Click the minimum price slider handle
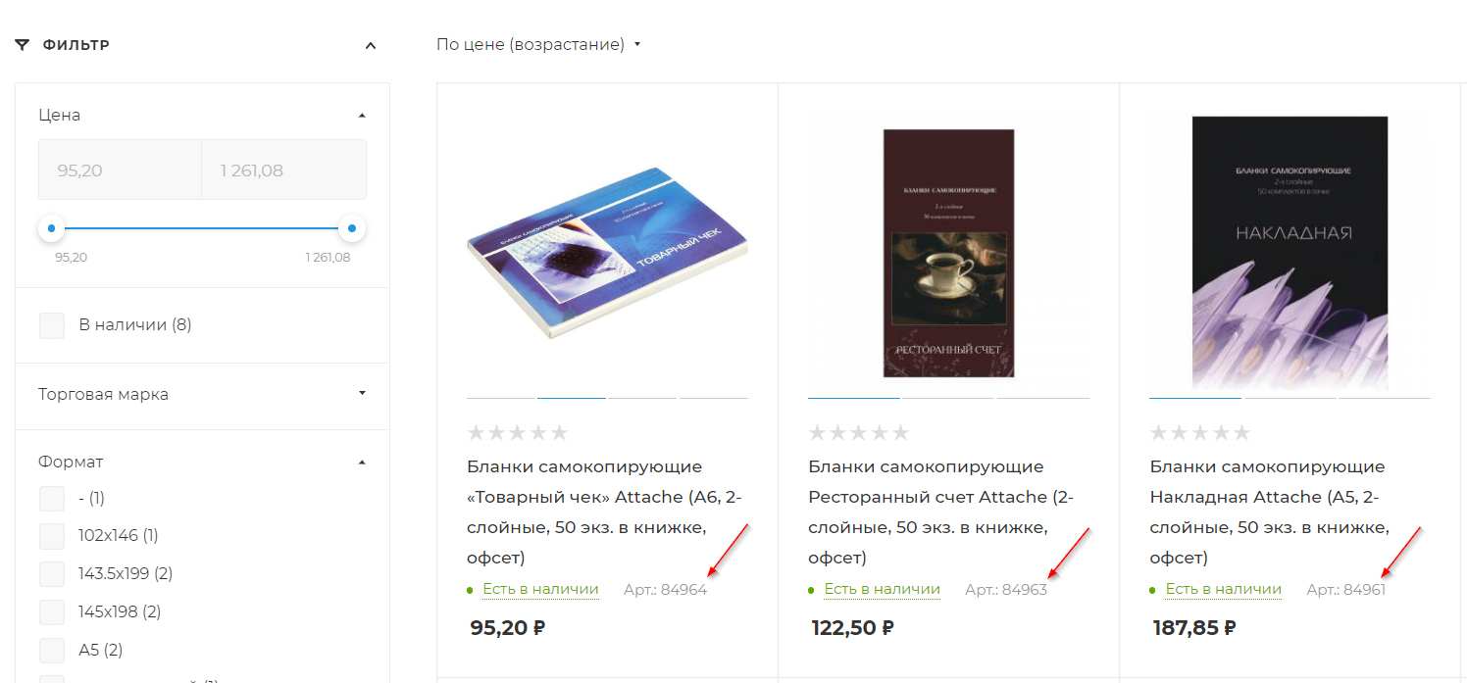The width and height of the screenshot is (1467, 683). point(51,228)
